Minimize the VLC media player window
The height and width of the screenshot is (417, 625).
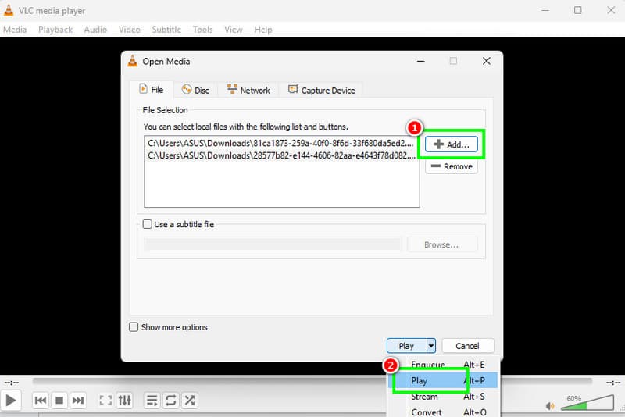pos(545,10)
